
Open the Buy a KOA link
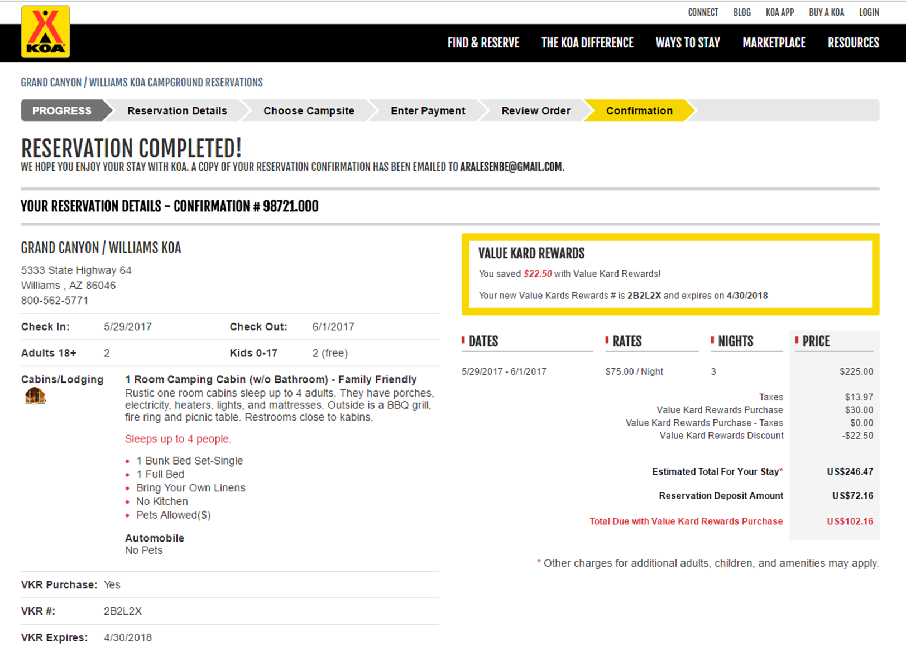[826, 12]
